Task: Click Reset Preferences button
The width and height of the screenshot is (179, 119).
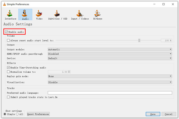Action: click(x=38, y=114)
